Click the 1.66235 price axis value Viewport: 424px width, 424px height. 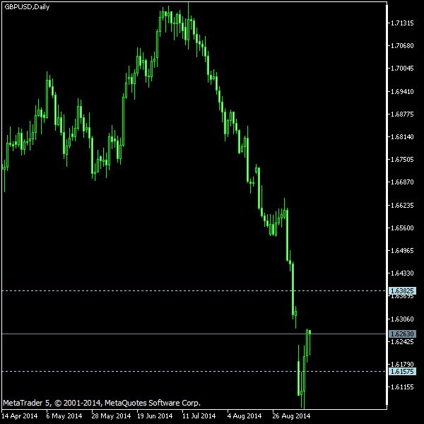[x=402, y=206]
